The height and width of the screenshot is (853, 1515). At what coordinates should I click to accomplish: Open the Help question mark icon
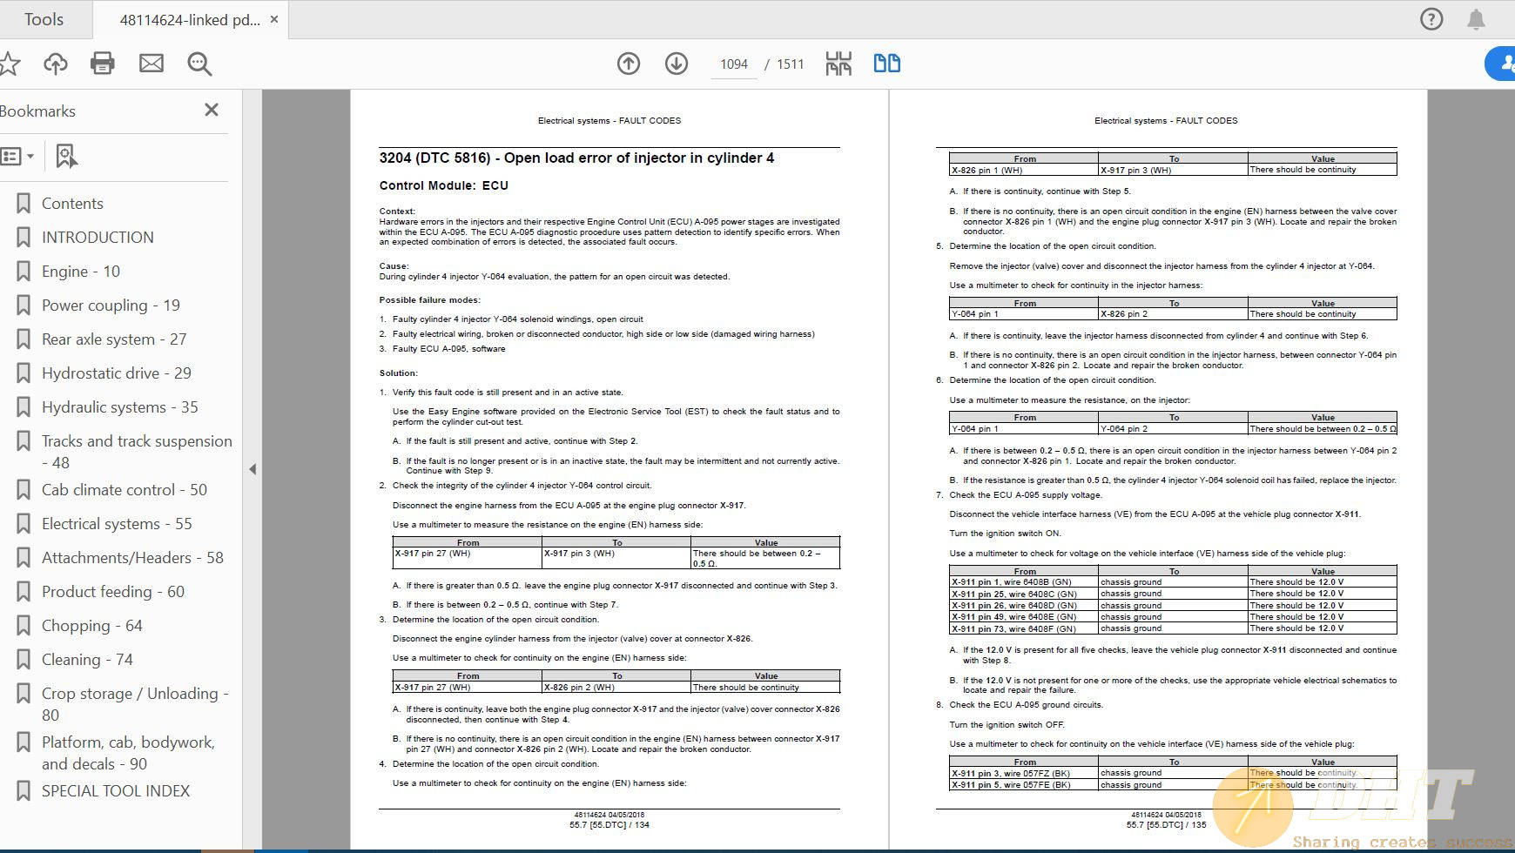point(1431,19)
